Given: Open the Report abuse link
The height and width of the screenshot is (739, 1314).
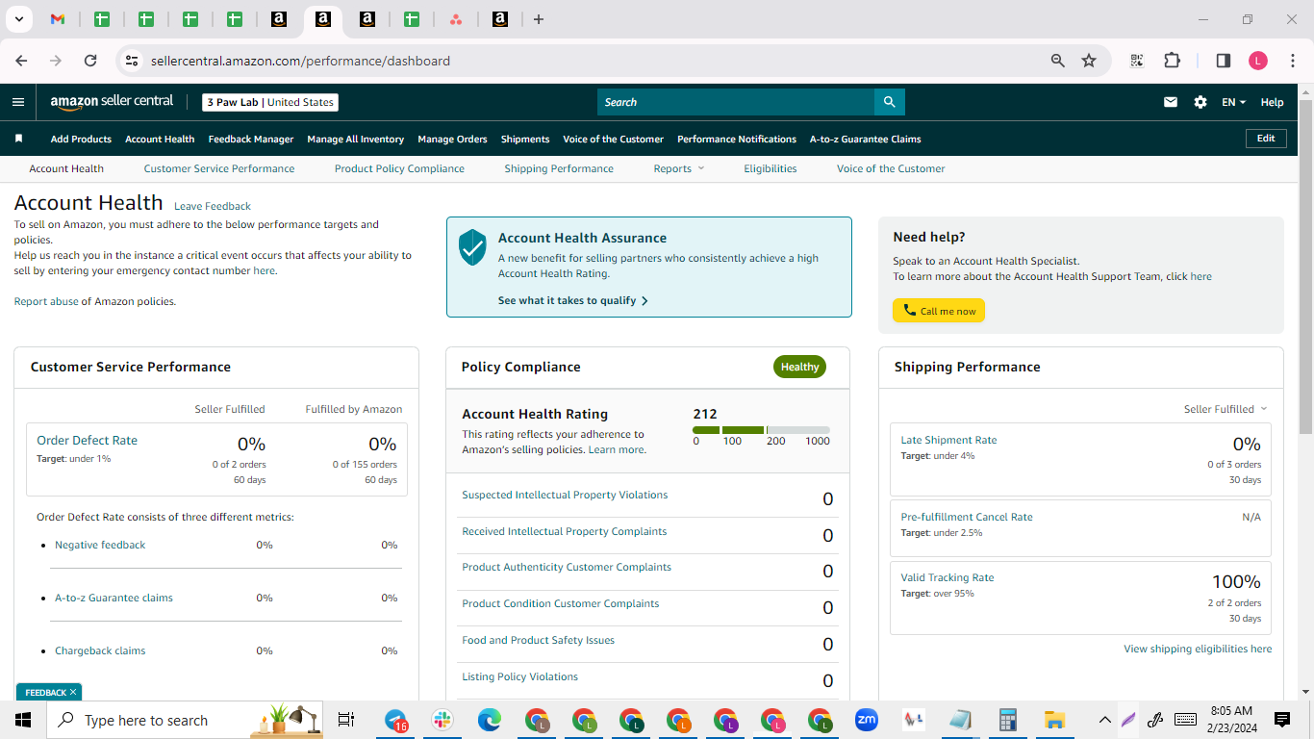Looking at the screenshot, I should point(46,301).
